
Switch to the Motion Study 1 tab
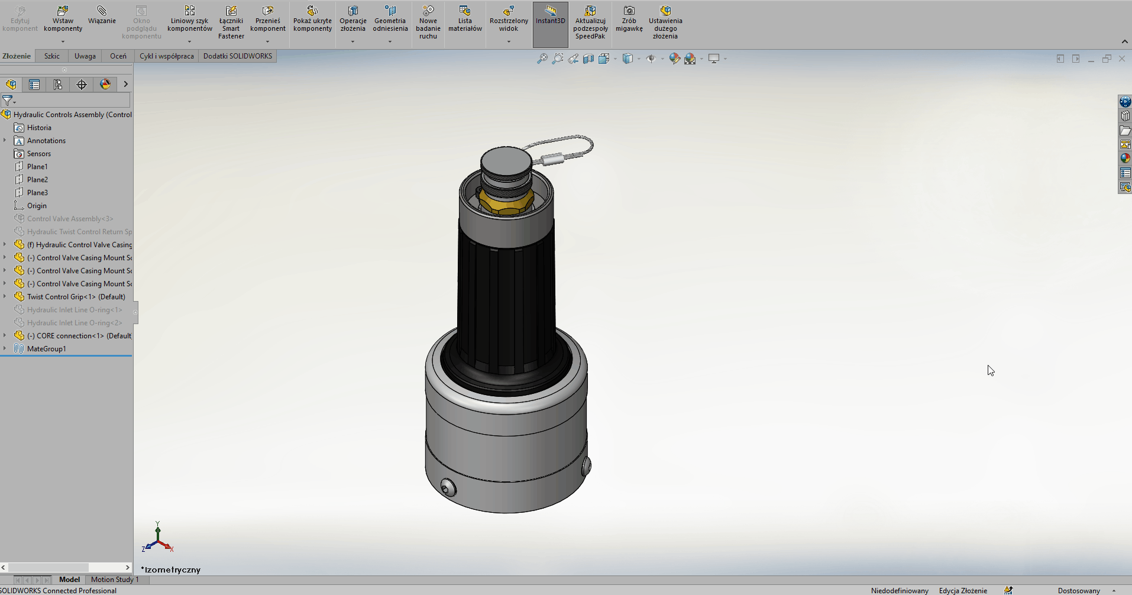click(x=115, y=580)
